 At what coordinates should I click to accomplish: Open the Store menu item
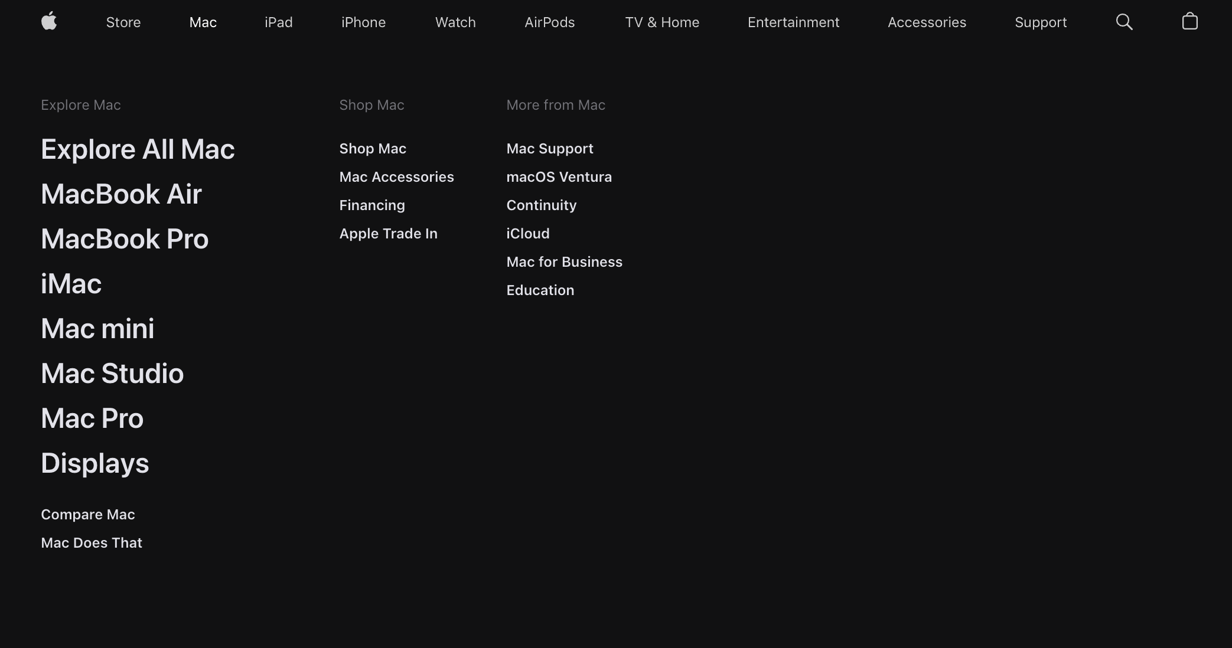coord(123,22)
